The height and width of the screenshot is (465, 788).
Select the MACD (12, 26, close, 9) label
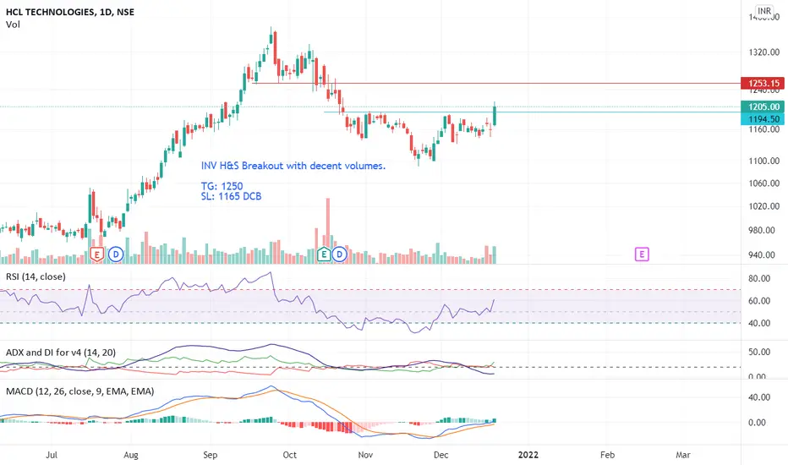click(80, 391)
